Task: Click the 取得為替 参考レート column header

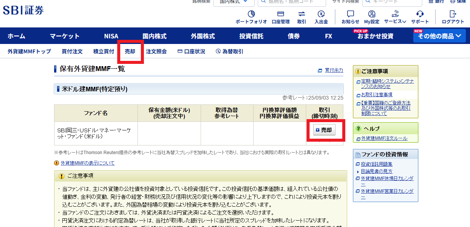Action: (227, 113)
